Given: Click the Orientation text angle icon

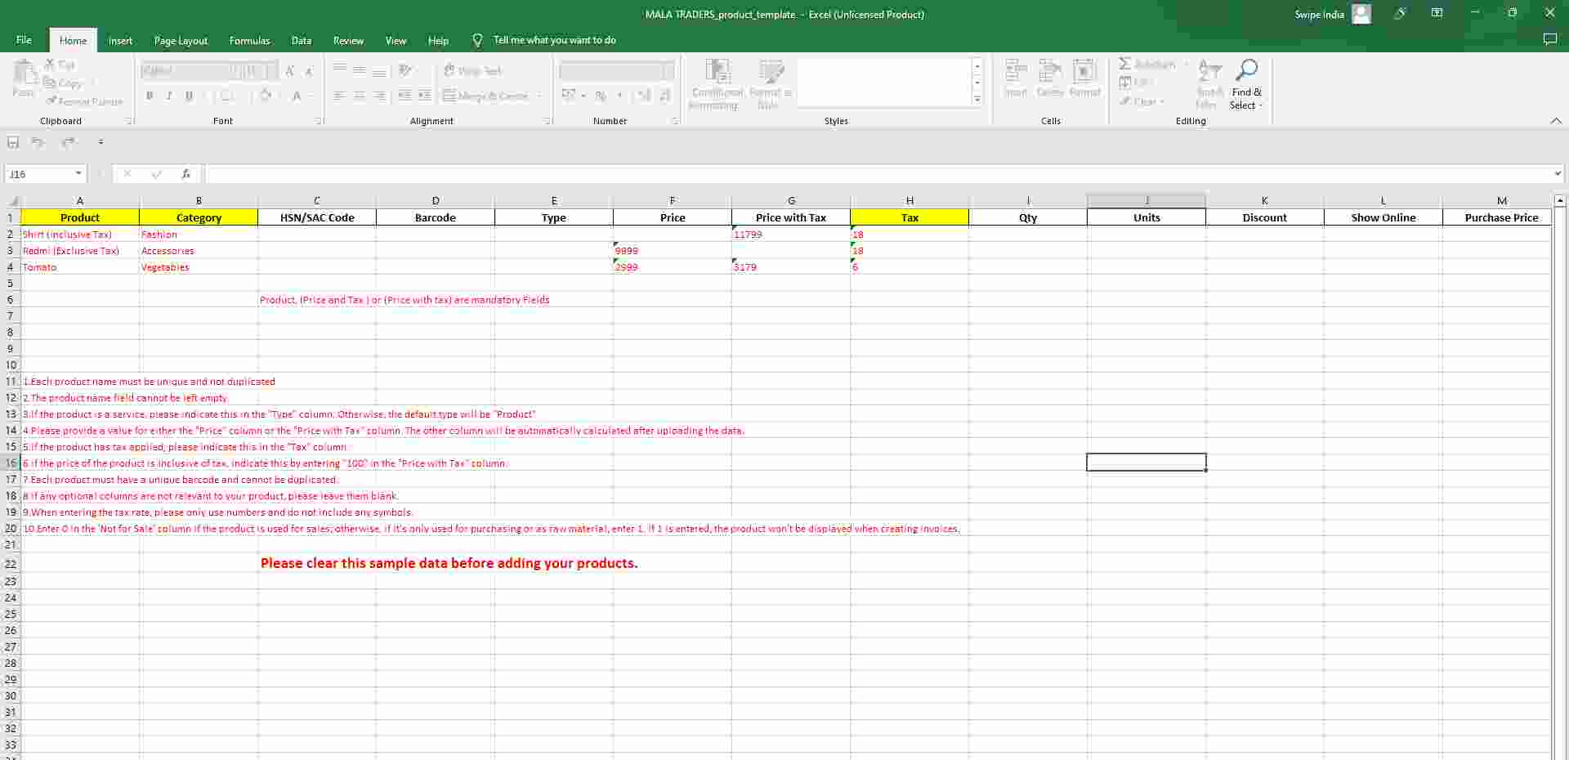Looking at the screenshot, I should [x=405, y=71].
